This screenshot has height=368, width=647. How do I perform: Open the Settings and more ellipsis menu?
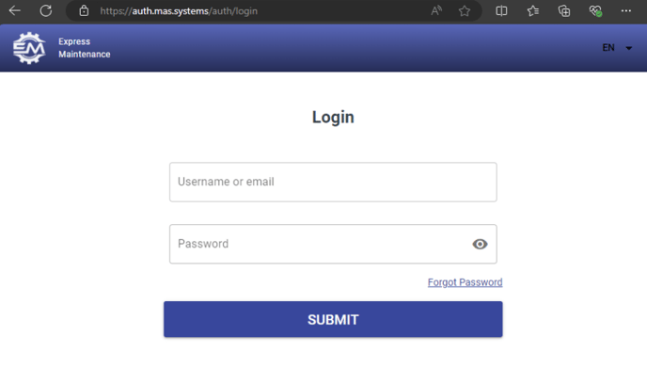pos(626,11)
